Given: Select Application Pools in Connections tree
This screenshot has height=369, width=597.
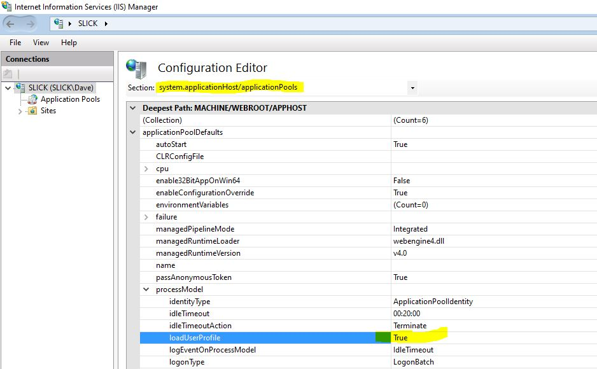Looking at the screenshot, I should click(70, 99).
